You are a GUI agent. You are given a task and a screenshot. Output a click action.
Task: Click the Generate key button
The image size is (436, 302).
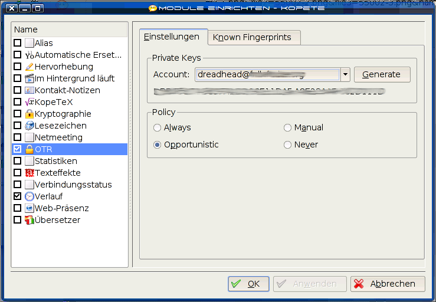[x=382, y=74]
